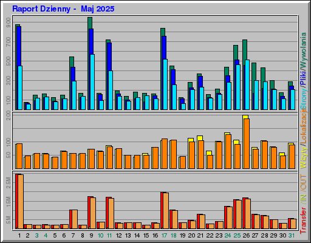
Task: Click the 700 y-axis value
Action: point(9,42)
